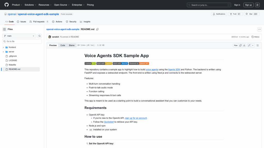Open the edit options dropdown arrow
The height and width of the screenshot is (148, 264).
coord(253,45)
